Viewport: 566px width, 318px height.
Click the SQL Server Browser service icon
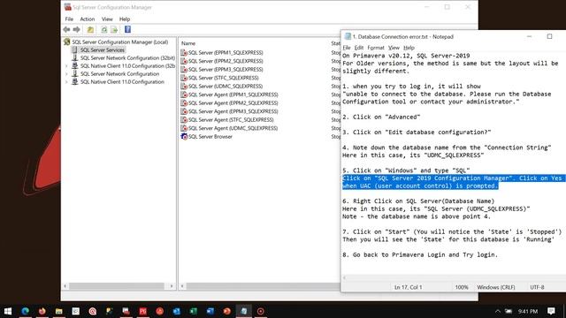(x=184, y=136)
